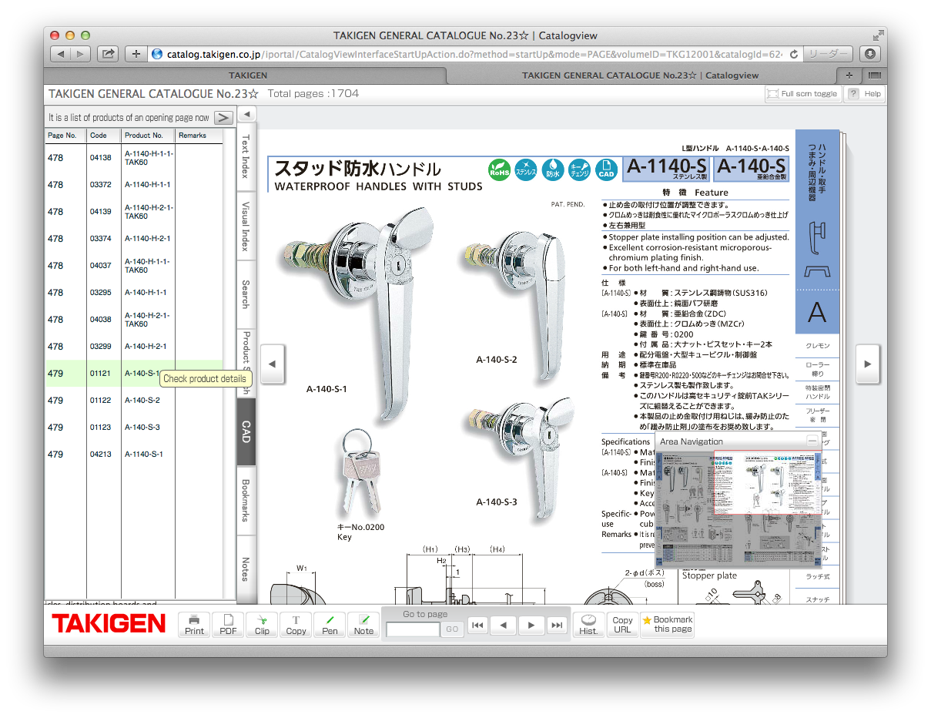The height and width of the screenshot is (718, 931).
Task: Select product code 03295 row
Action: click(x=134, y=293)
